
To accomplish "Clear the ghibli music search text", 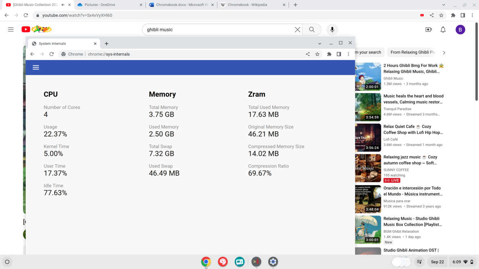I will 298,30.
